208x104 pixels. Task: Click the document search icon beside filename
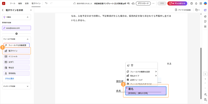128,4
